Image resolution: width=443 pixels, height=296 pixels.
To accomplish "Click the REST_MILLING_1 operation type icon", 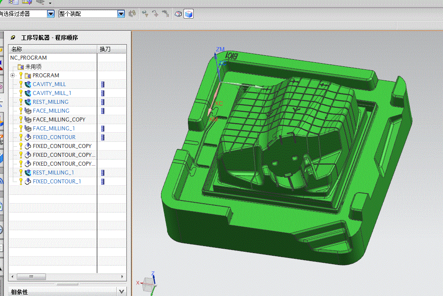I will coord(28,173).
